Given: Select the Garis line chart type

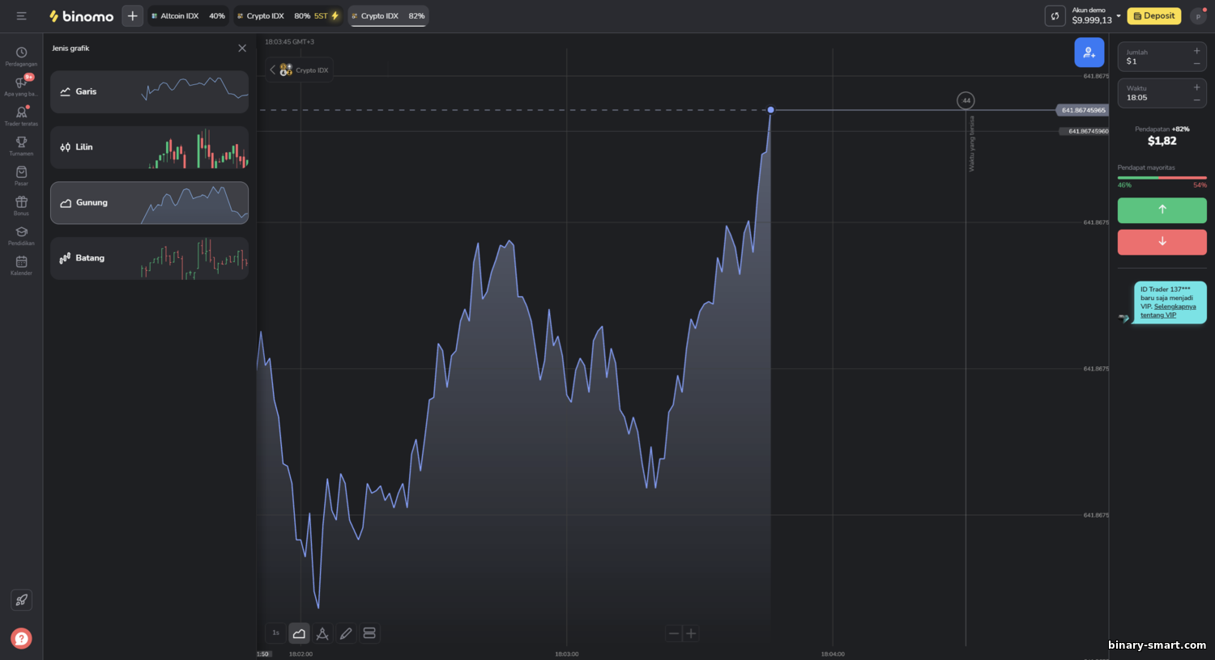Looking at the screenshot, I should pos(149,91).
